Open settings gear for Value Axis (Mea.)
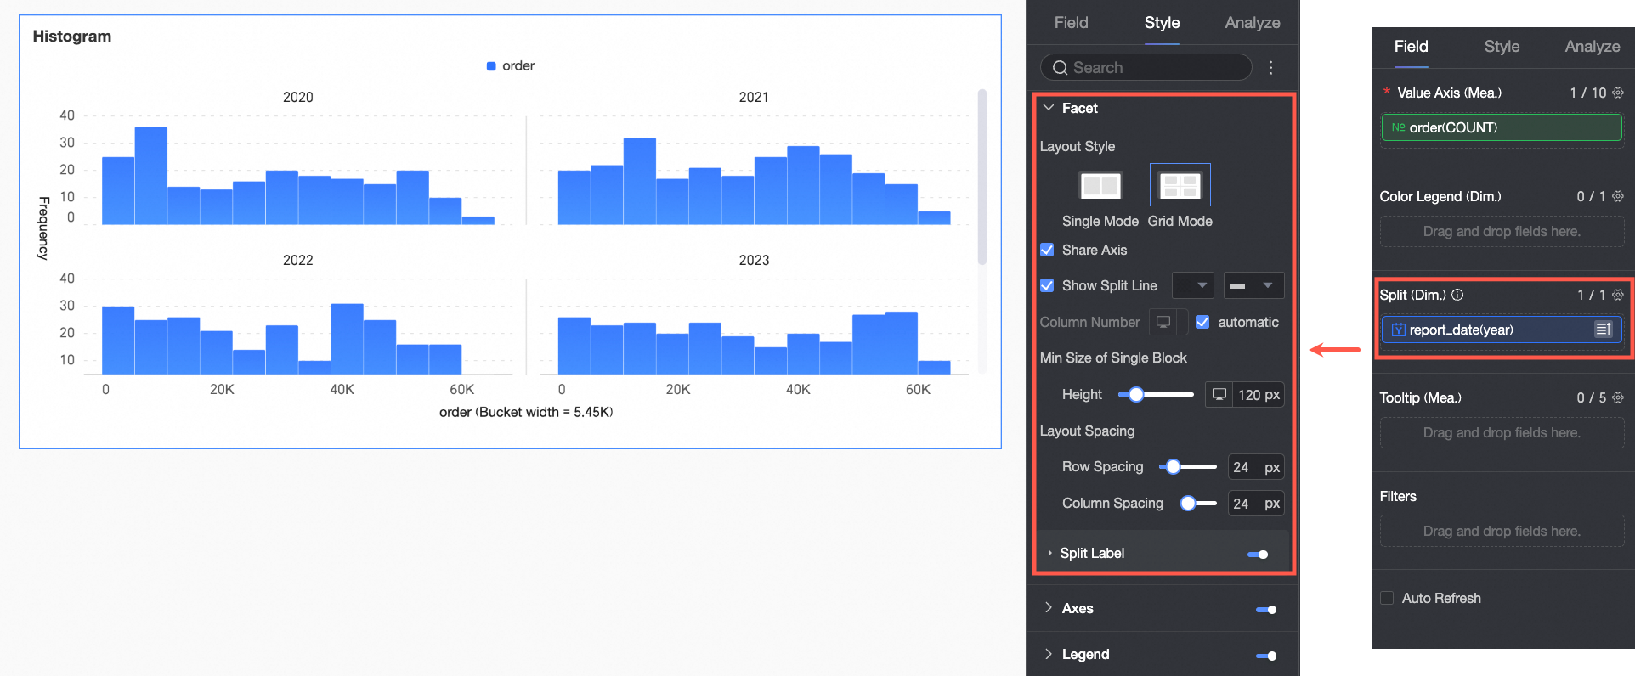The image size is (1635, 676). click(x=1618, y=93)
